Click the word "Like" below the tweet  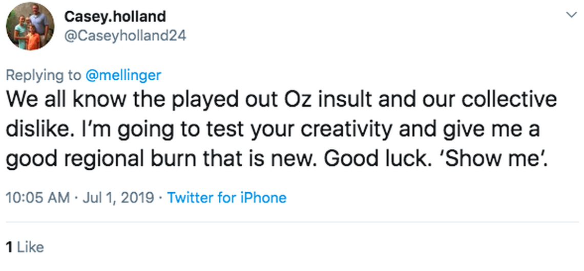pyautogui.click(x=31, y=247)
